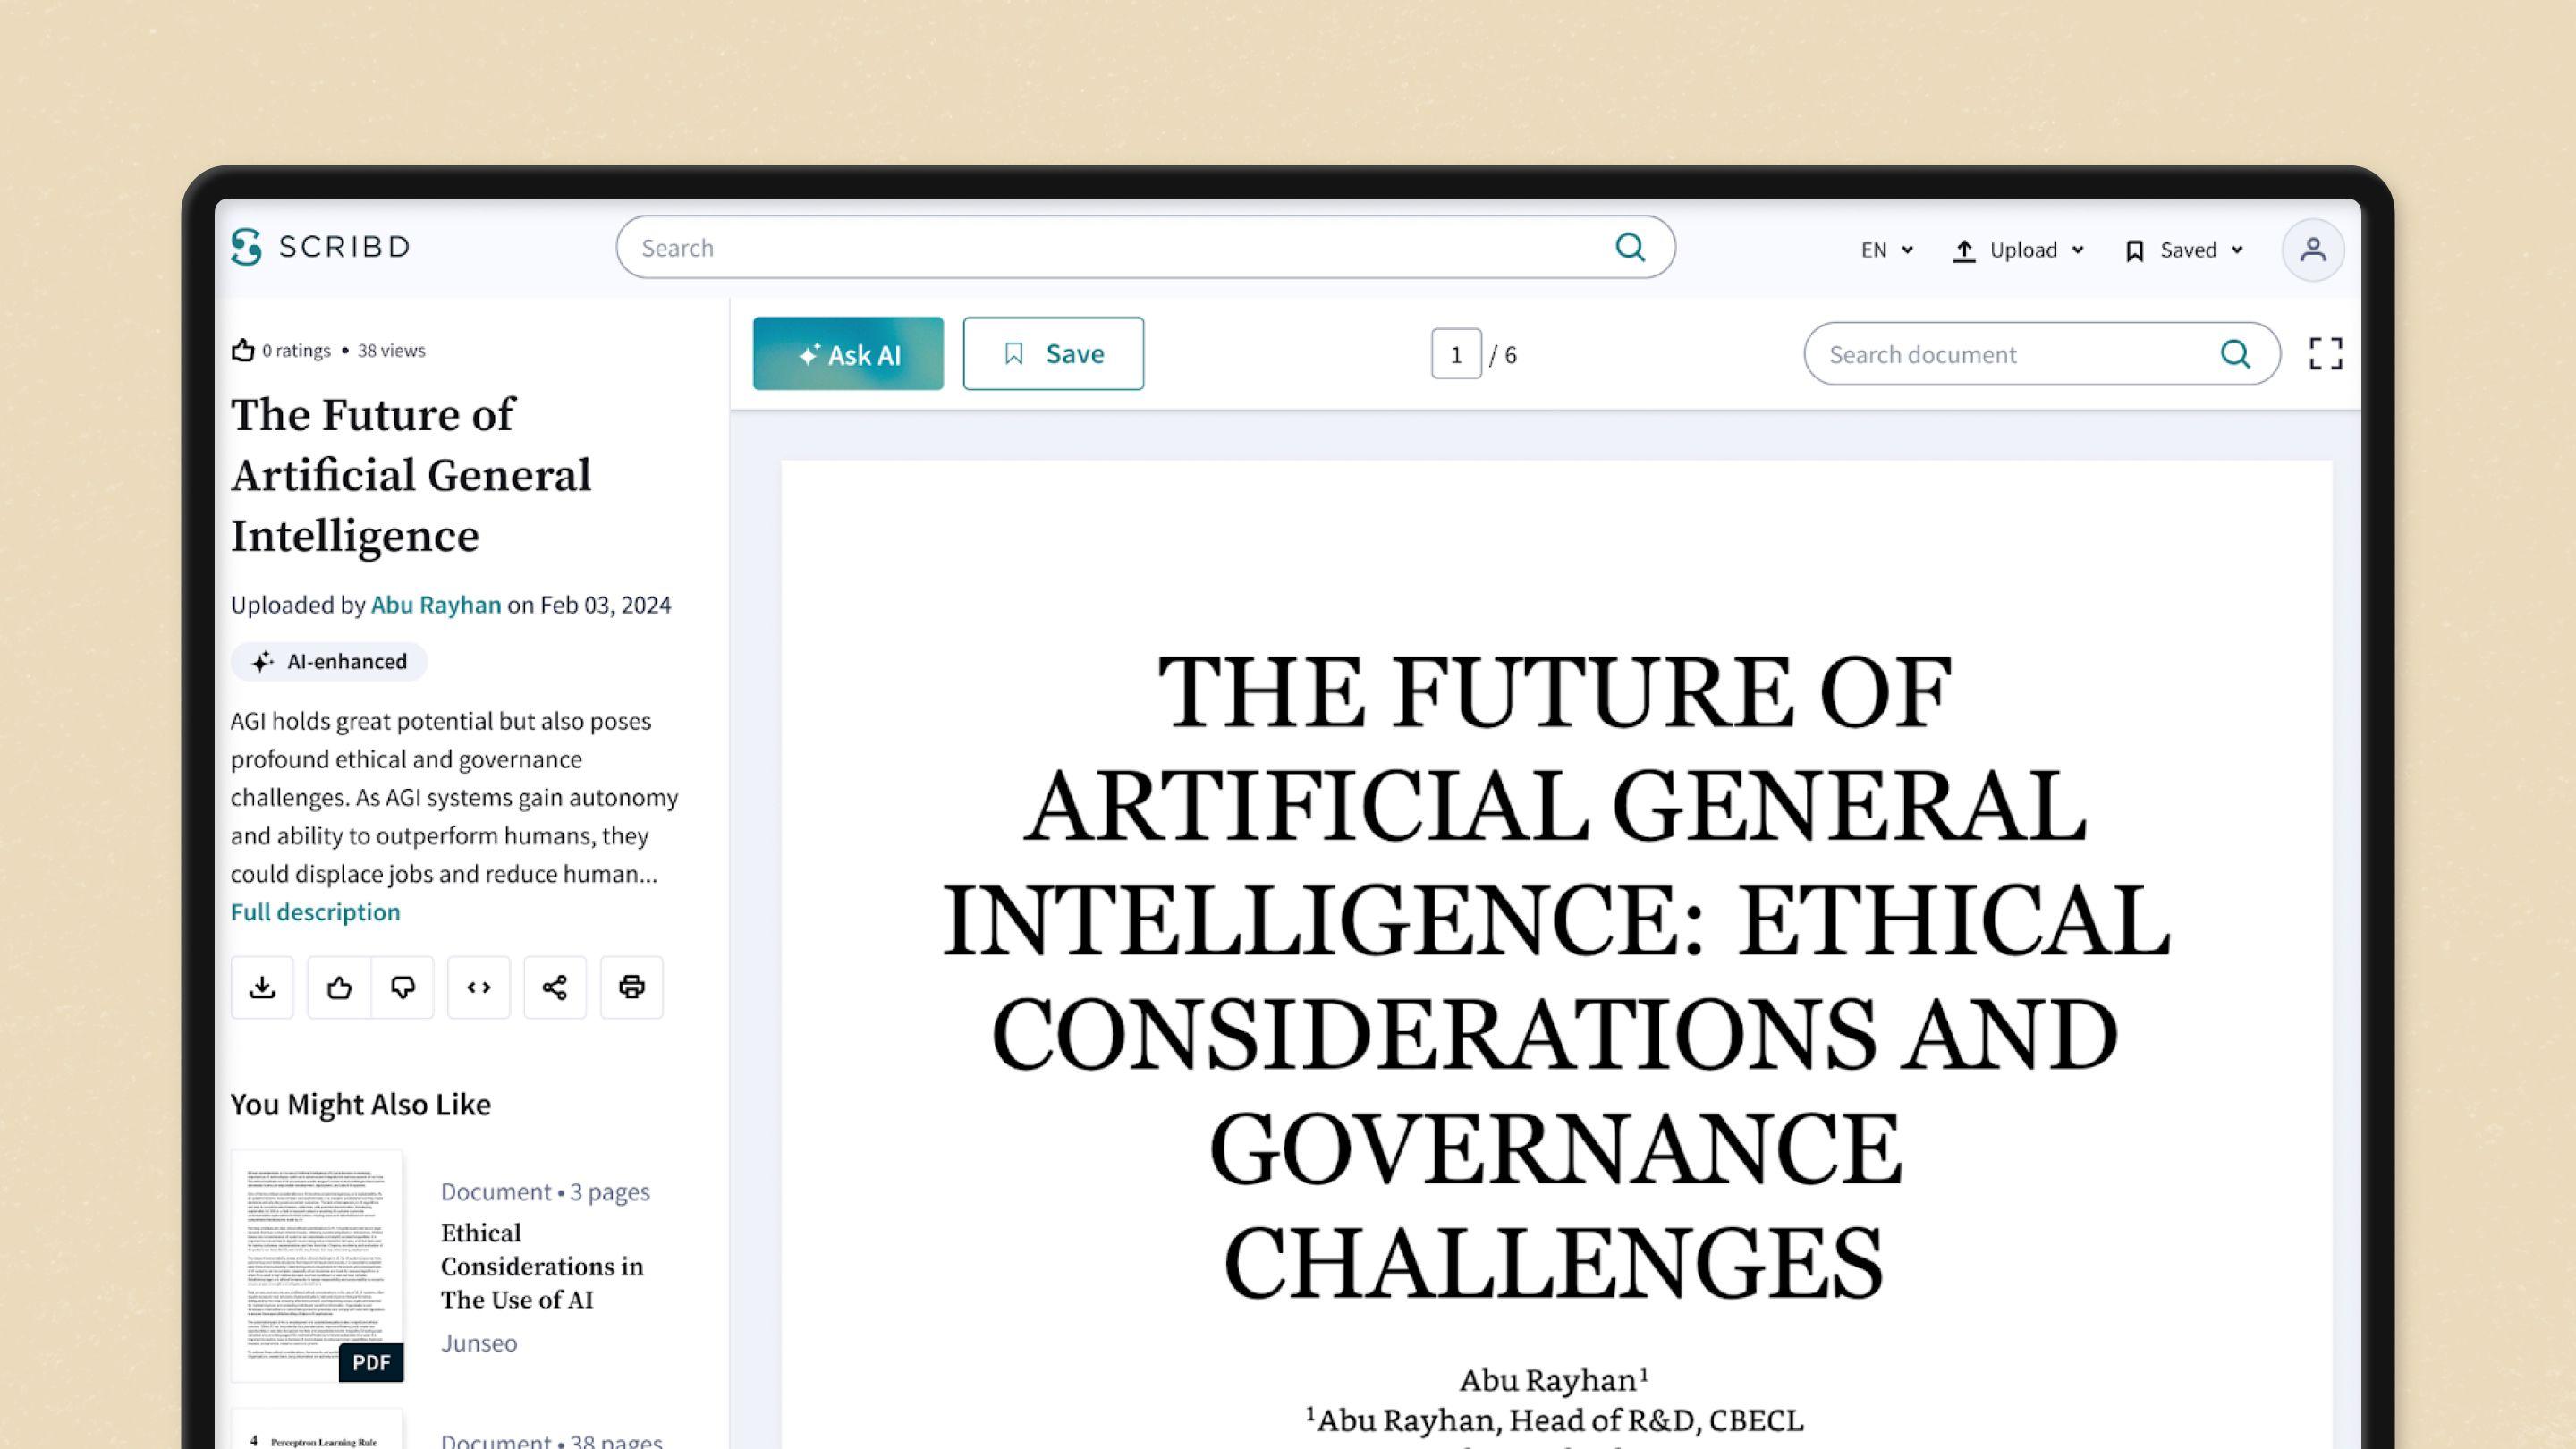This screenshot has width=2576, height=1449.
Task: Click the user profile icon
Action: [2314, 250]
